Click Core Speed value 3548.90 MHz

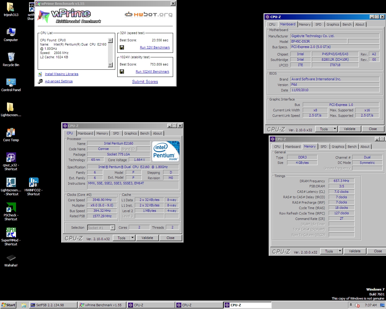[x=102, y=200]
